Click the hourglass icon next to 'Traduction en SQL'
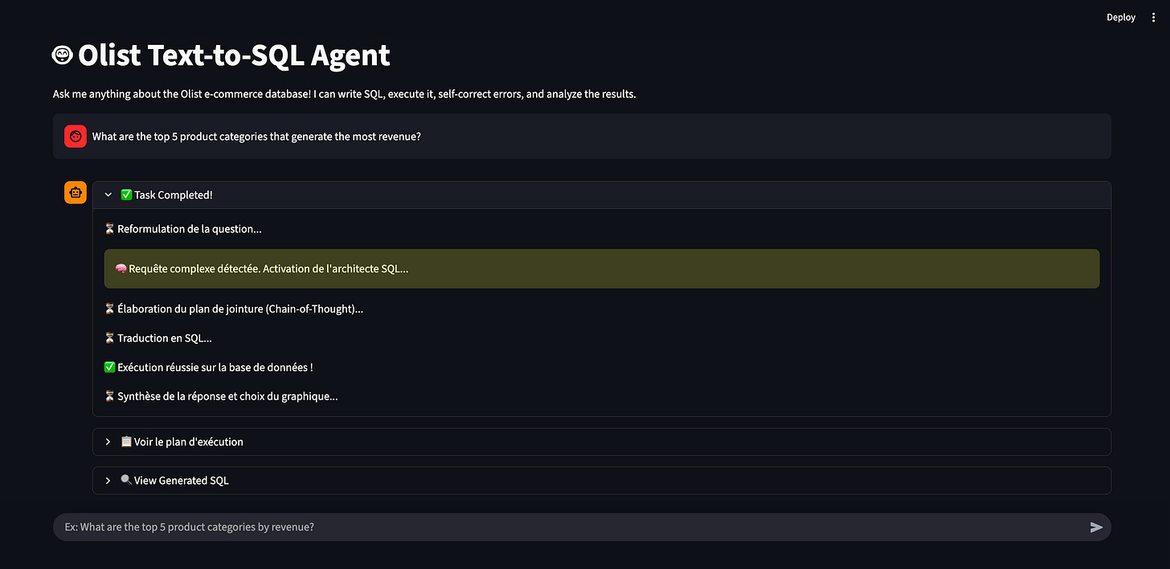Viewport: 1170px width, 569px height. (109, 338)
